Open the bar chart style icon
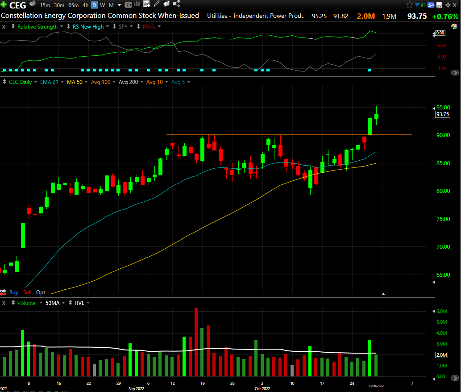The height and width of the screenshot is (392, 461). (x=137, y=4)
